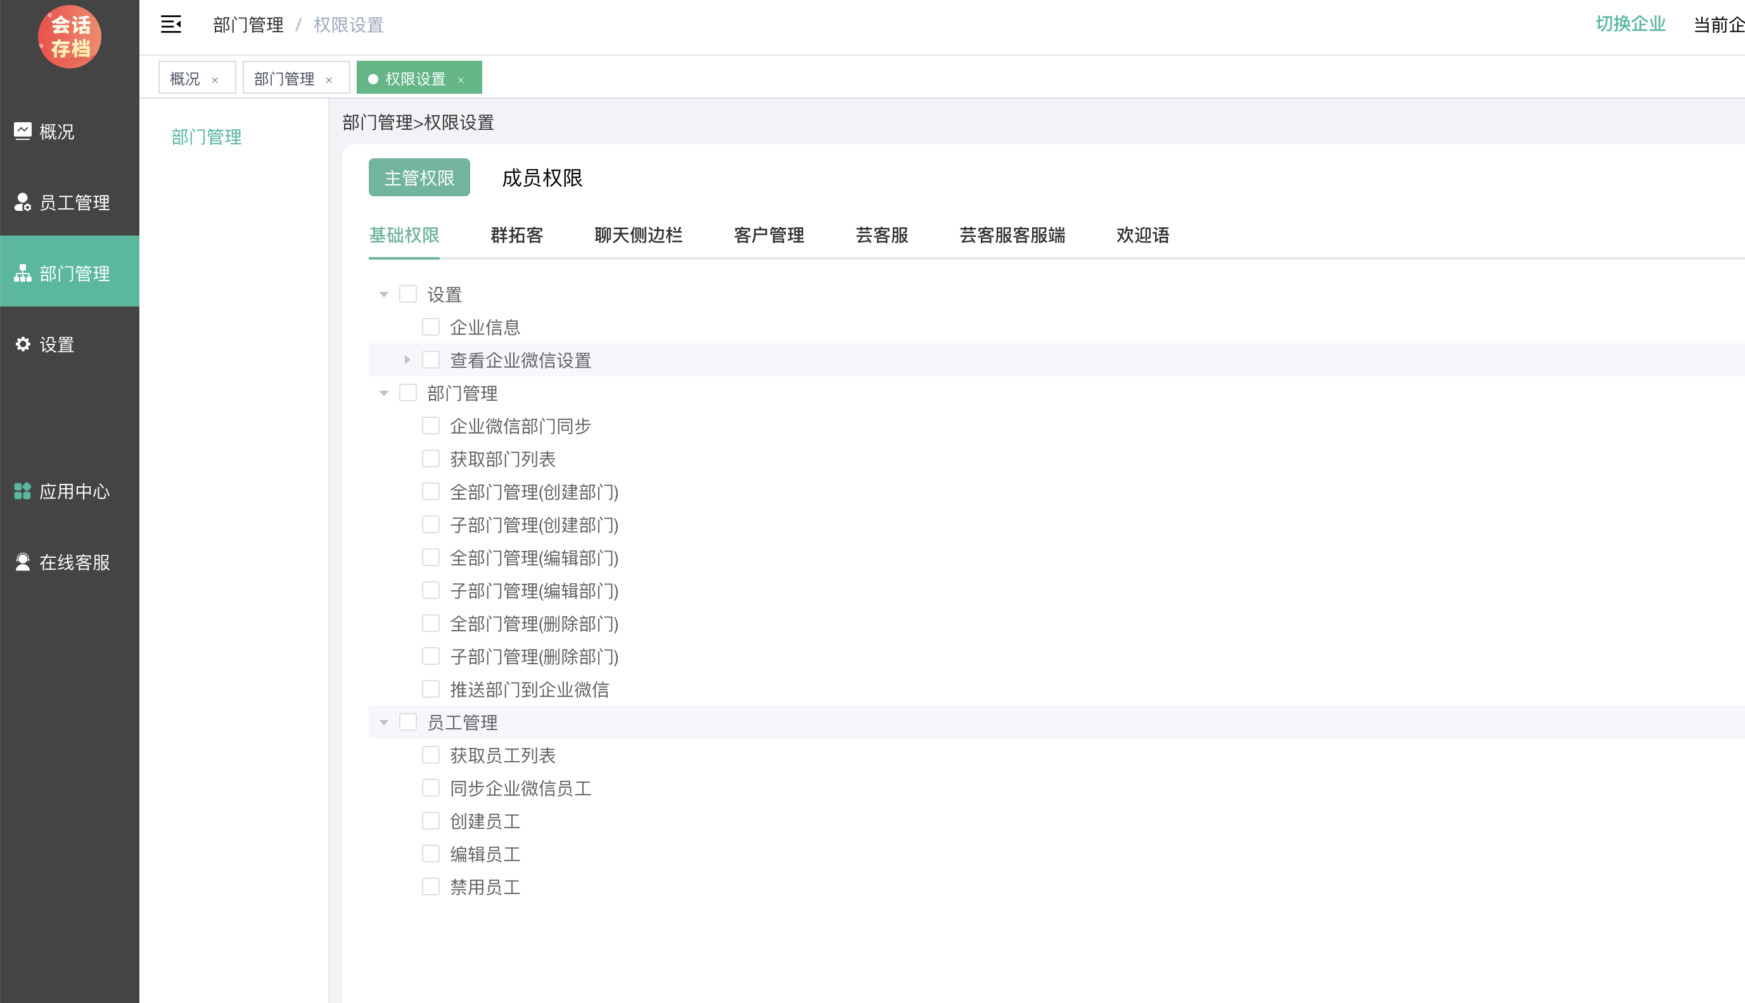Switch to the 群拓客 tab
The width and height of the screenshot is (1745, 1003).
point(516,235)
